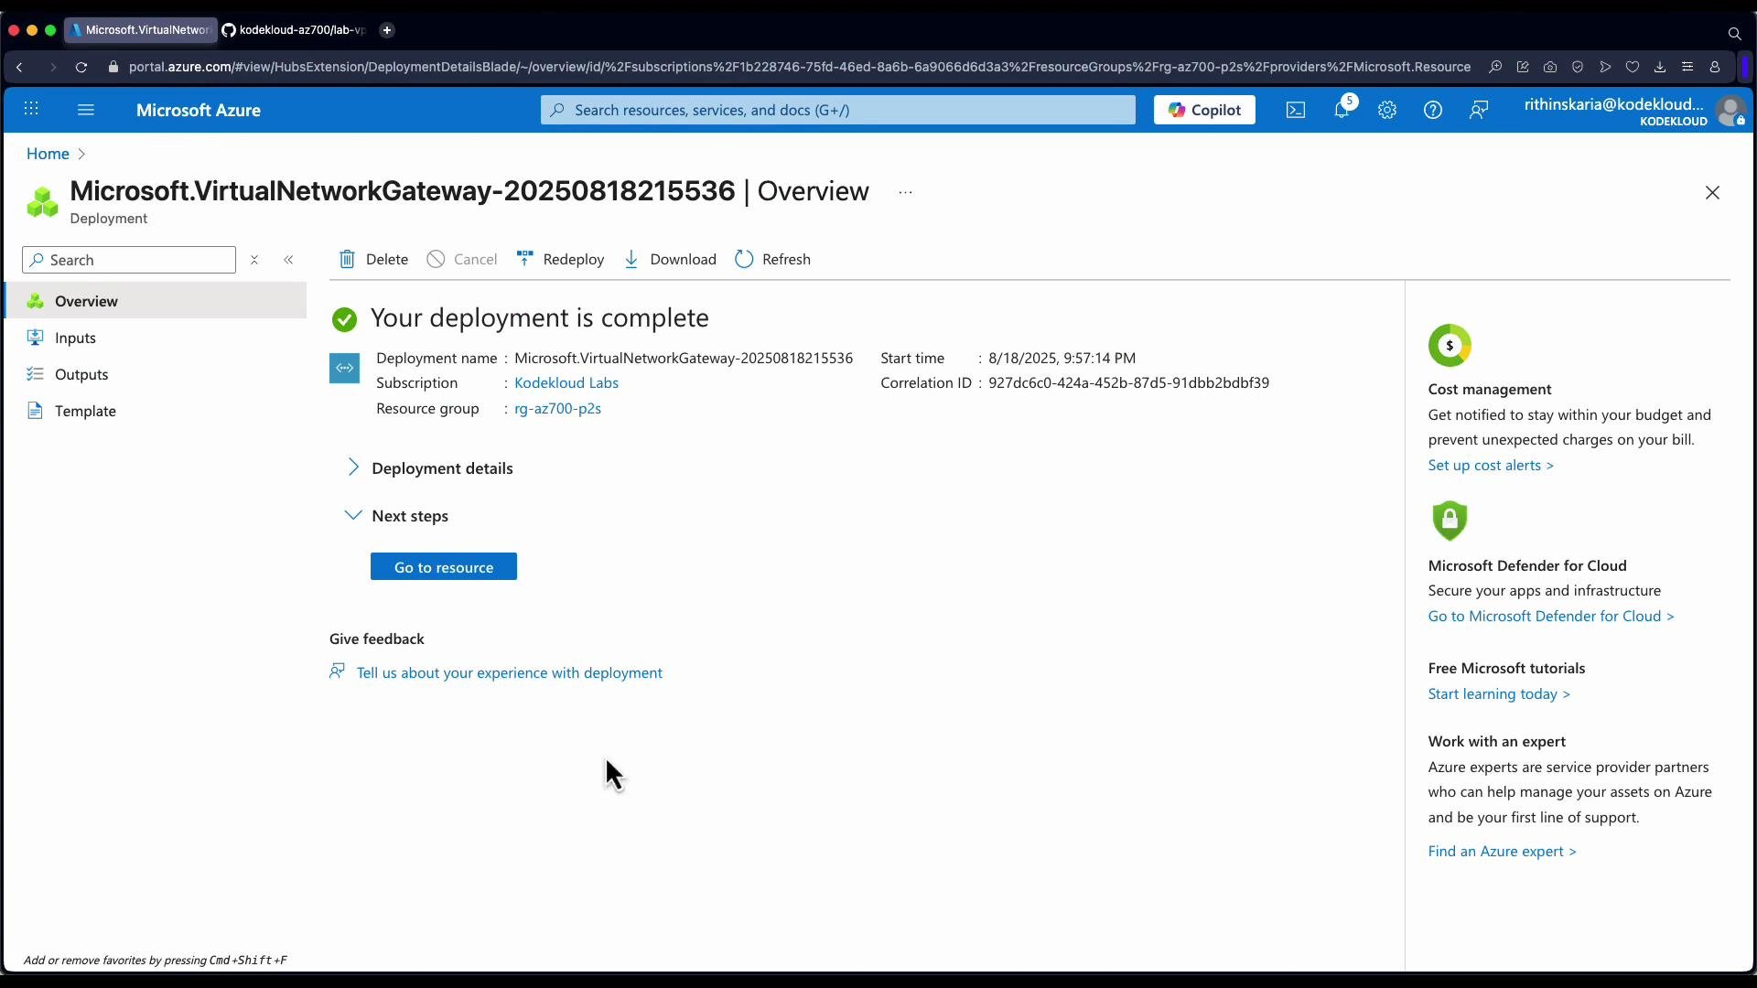Image resolution: width=1757 pixels, height=988 pixels.
Task: Focus the Search resources, services, and docs box
Action: pos(838,110)
